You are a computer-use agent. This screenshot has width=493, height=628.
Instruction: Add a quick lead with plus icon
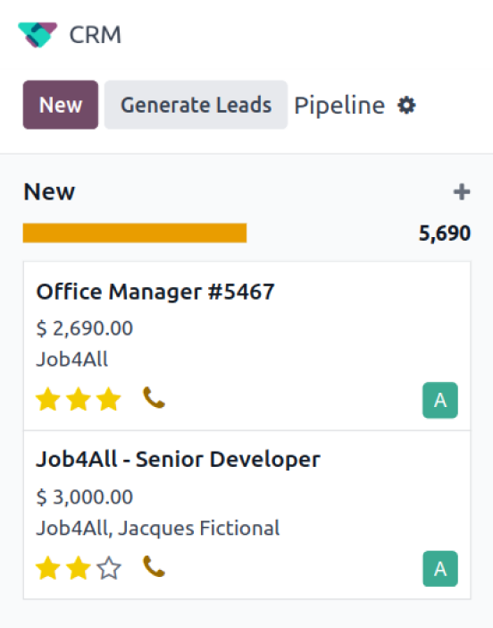pyautogui.click(x=462, y=191)
